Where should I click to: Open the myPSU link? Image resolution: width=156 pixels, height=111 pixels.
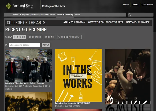click(126, 5)
